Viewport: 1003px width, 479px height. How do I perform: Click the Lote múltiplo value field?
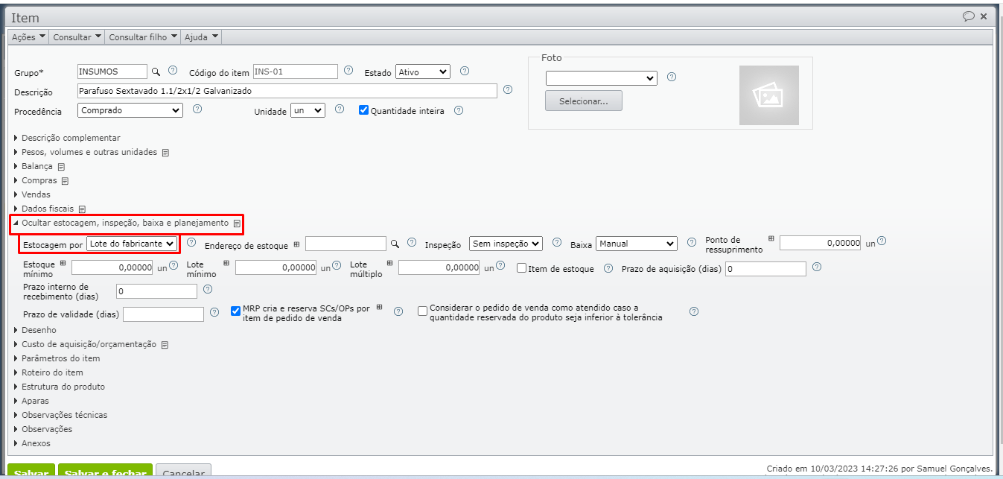coord(439,267)
